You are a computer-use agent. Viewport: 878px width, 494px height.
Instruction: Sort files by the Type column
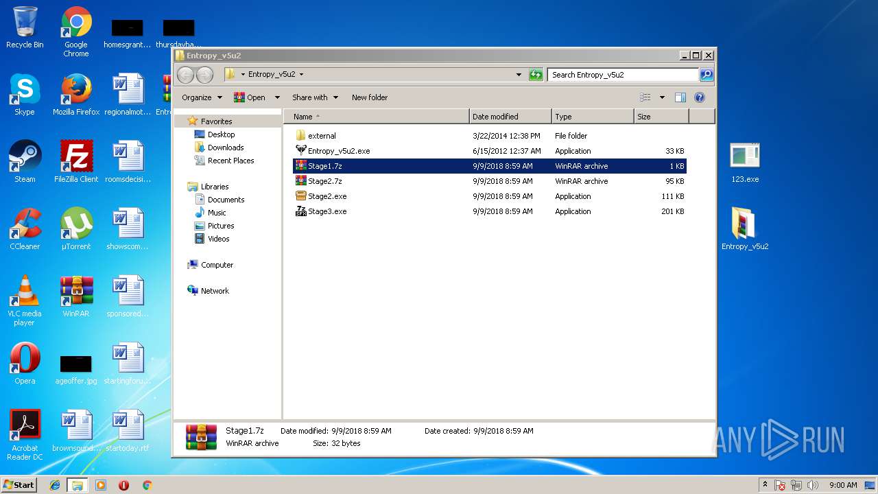pyautogui.click(x=593, y=117)
